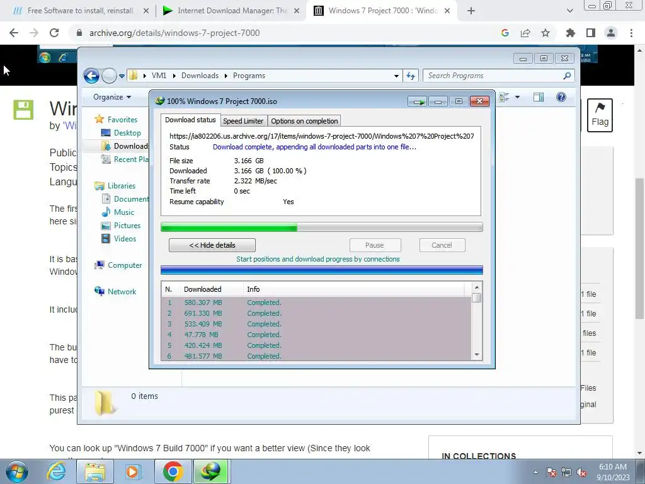Switch to the Download status tab
This screenshot has height=484, width=645.
click(x=190, y=120)
